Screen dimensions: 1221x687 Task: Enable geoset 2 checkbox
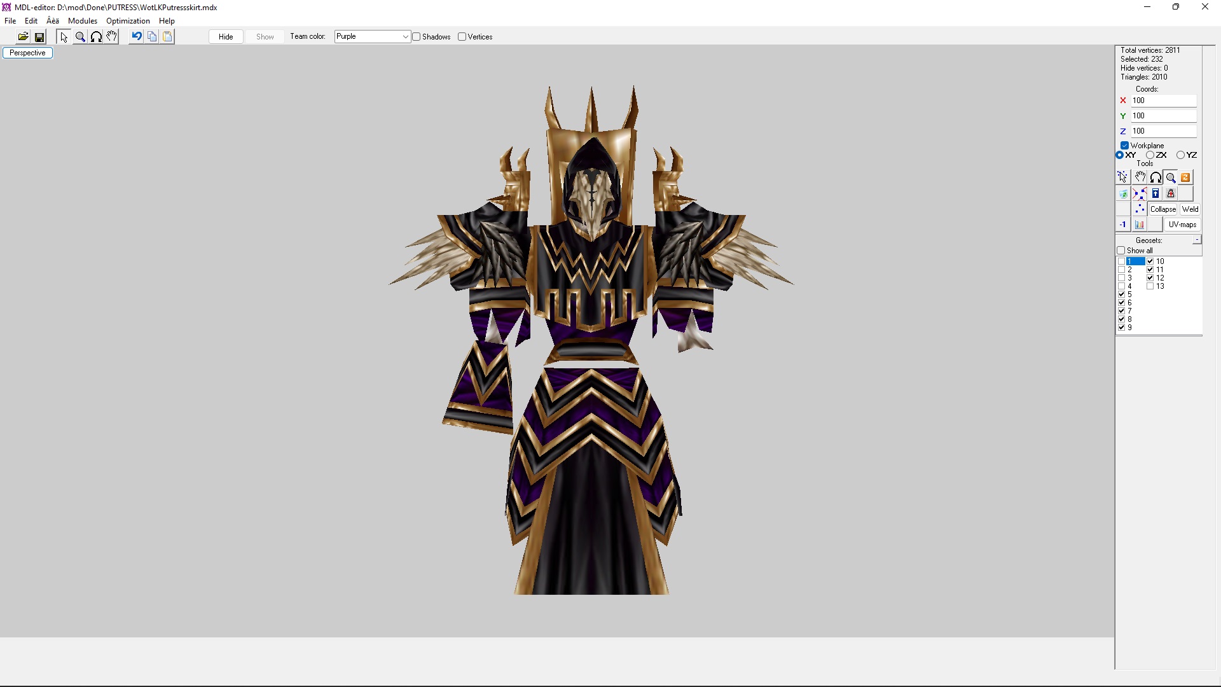(x=1121, y=270)
